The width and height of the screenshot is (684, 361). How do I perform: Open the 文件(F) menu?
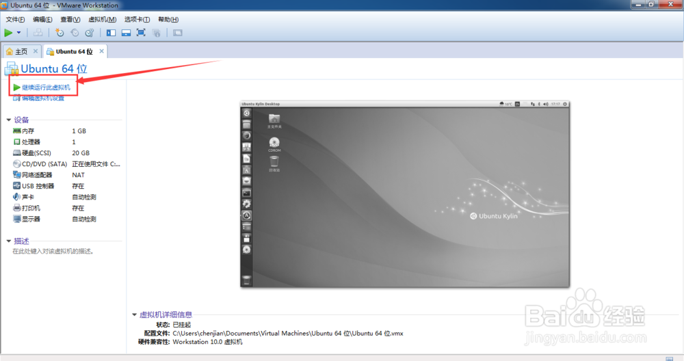click(15, 19)
